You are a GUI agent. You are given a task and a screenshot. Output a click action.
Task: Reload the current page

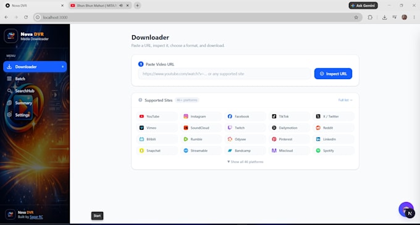pyautogui.click(x=26, y=17)
